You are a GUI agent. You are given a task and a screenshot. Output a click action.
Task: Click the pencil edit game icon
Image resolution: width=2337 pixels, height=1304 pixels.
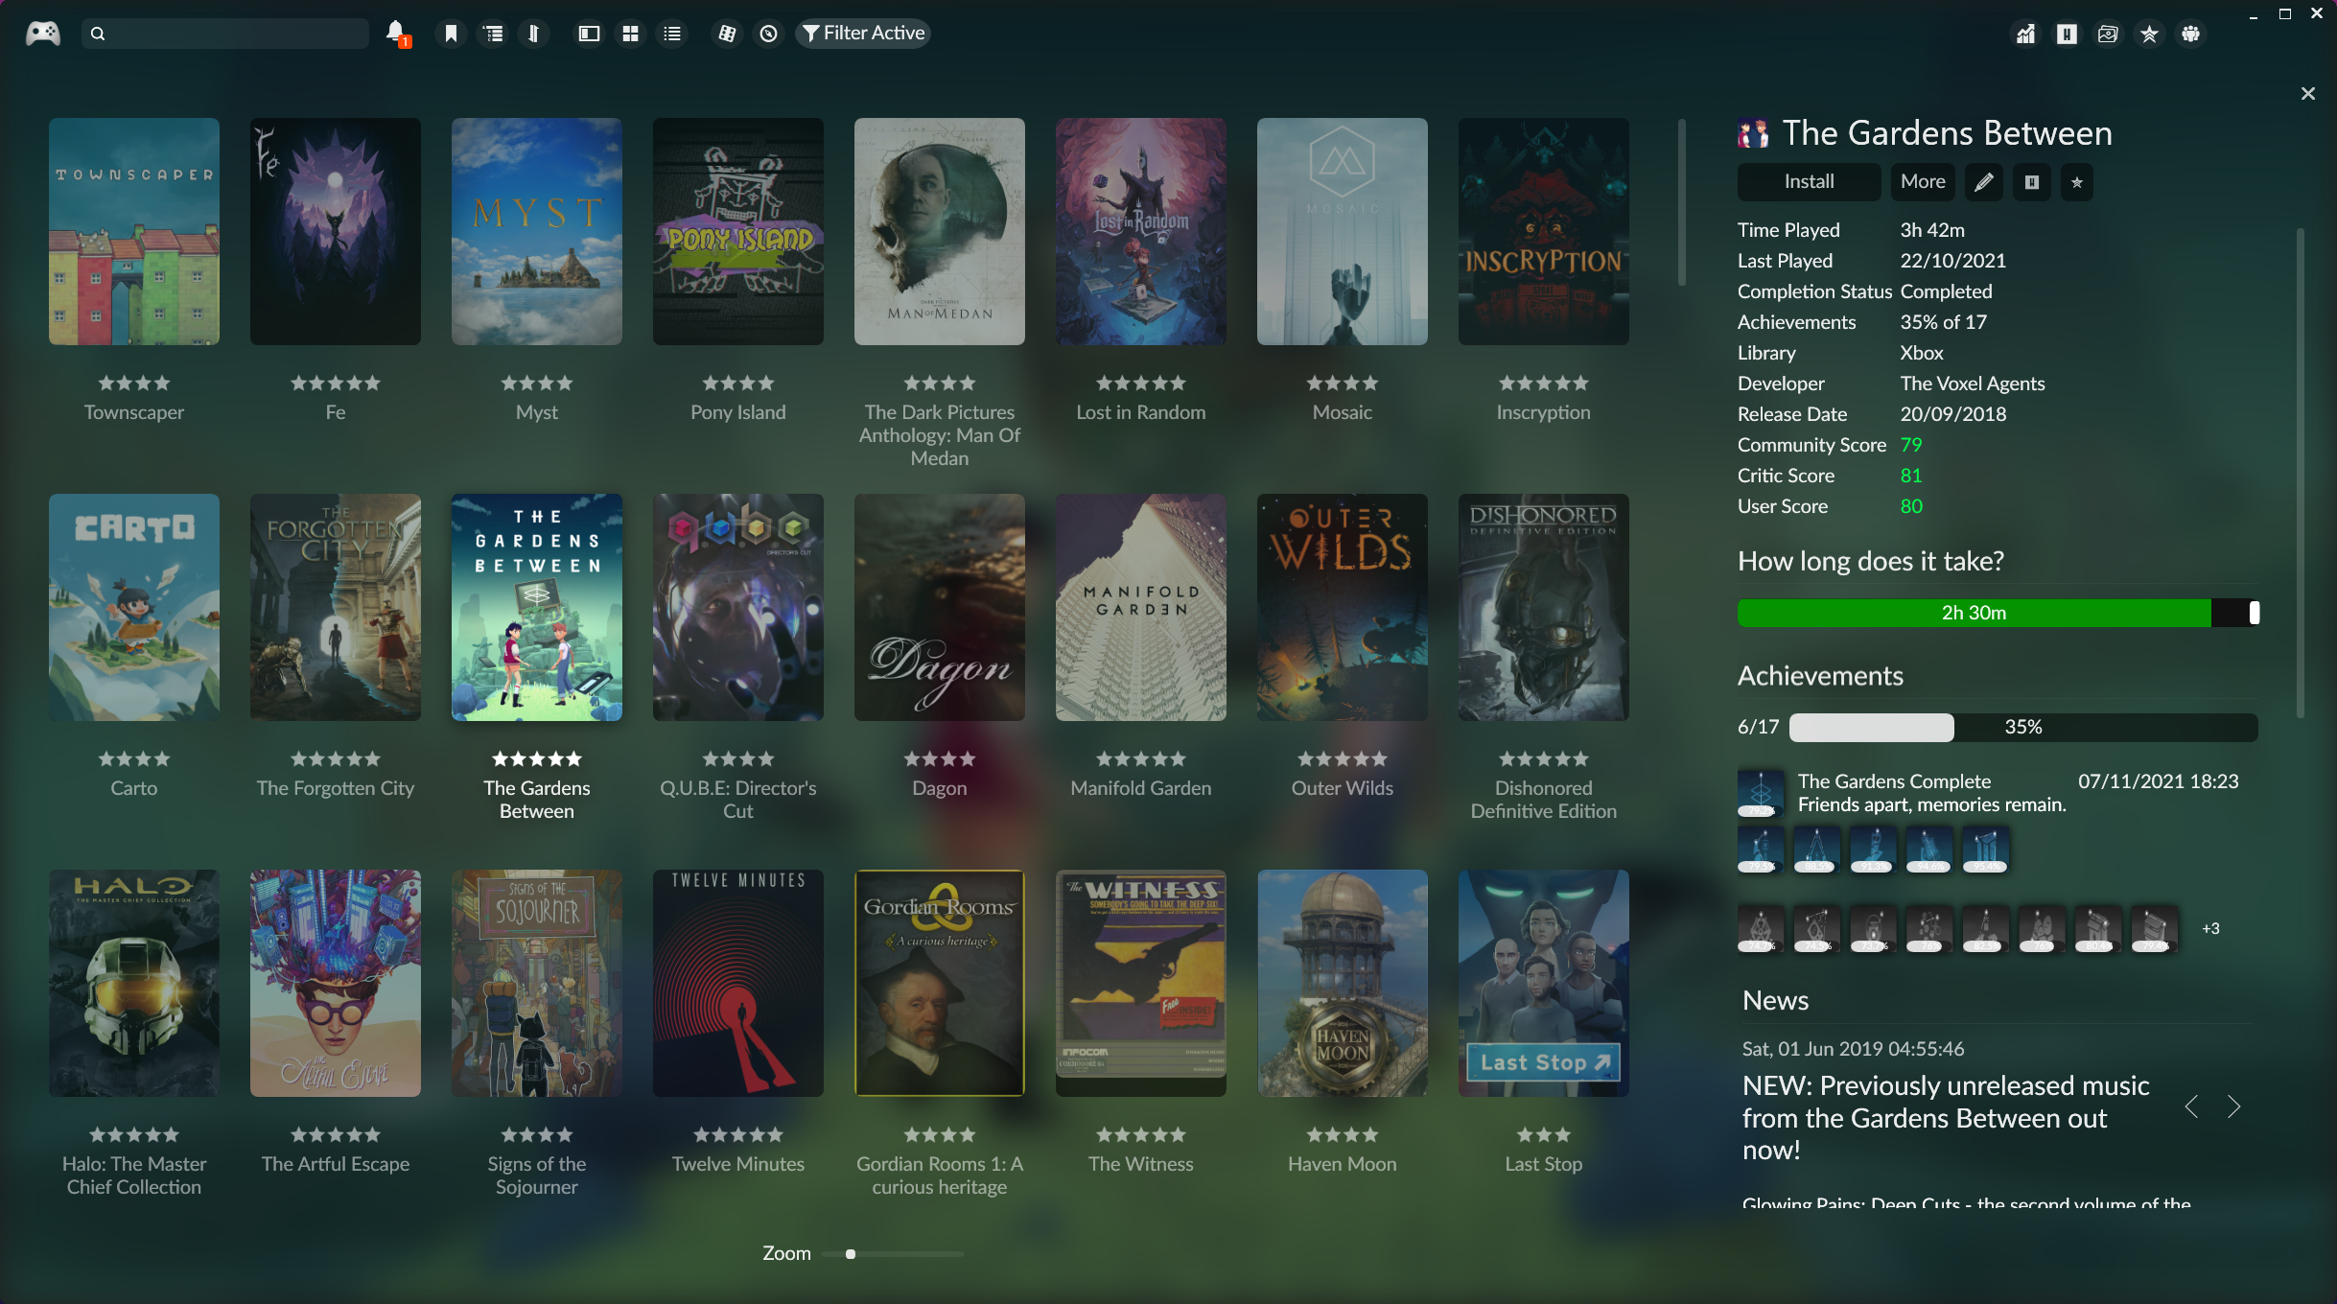[1983, 182]
